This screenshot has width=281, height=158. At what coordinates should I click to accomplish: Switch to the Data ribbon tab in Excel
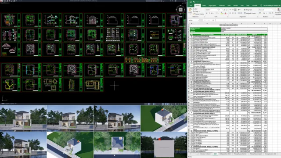(229, 6)
